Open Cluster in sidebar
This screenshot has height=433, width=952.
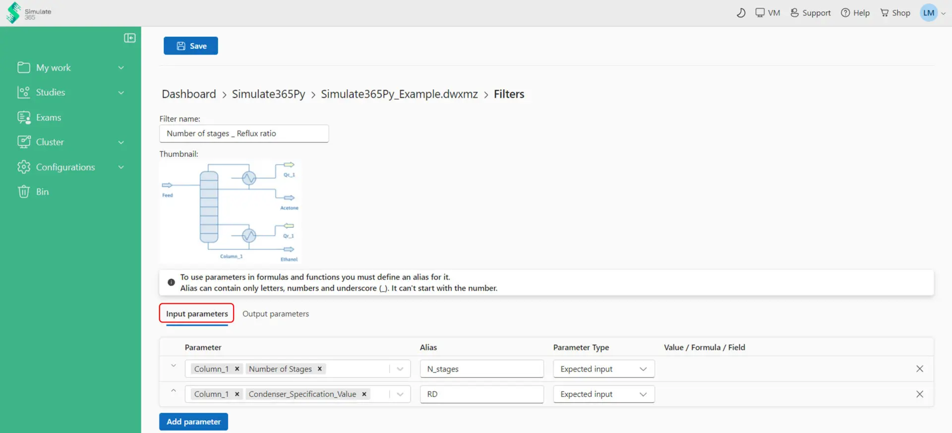[50, 142]
